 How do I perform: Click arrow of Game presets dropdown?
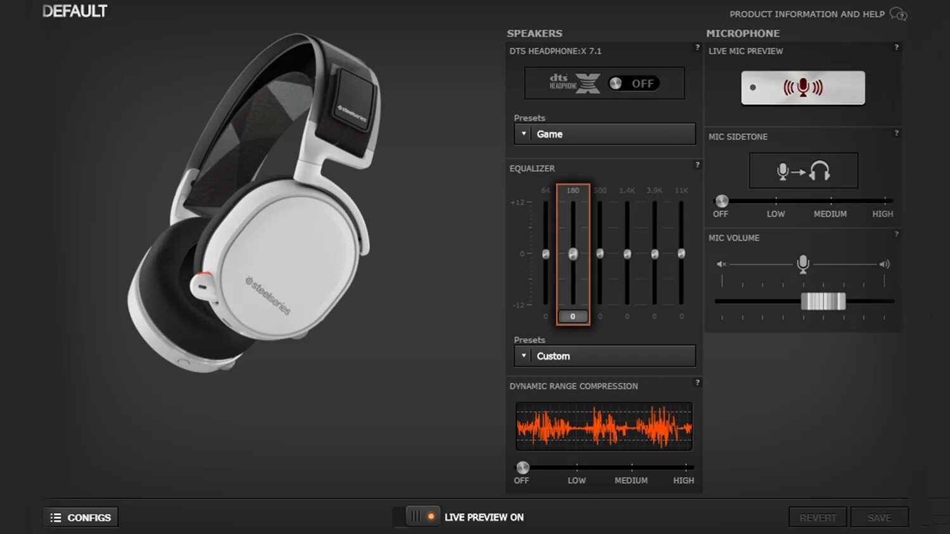[x=523, y=133]
